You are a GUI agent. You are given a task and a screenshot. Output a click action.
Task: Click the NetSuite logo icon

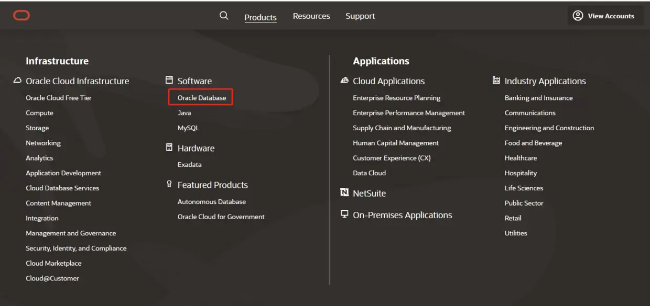344,192
